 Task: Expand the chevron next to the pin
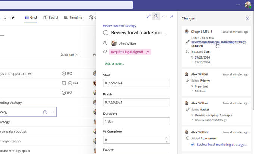point(5,18)
